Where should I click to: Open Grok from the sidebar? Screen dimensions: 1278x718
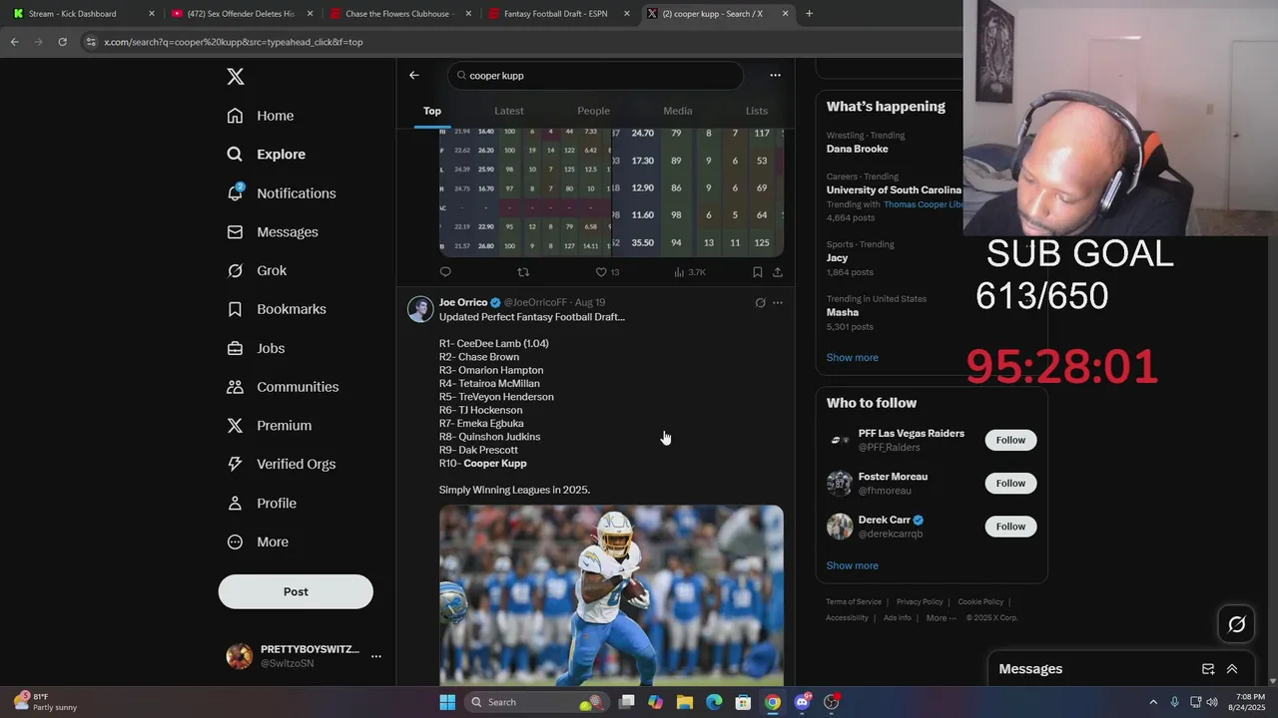click(257, 270)
